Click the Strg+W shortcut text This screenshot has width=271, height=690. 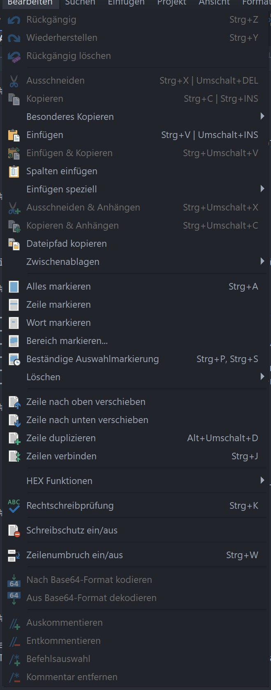(242, 555)
